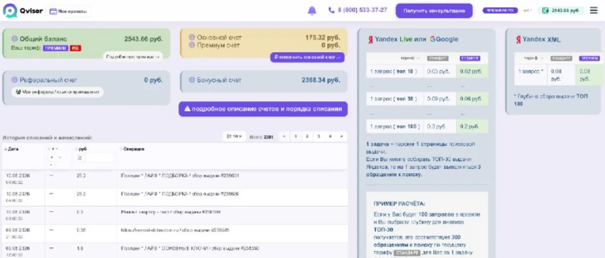Click info icon beside Премиум счет

click(x=192, y=45)
